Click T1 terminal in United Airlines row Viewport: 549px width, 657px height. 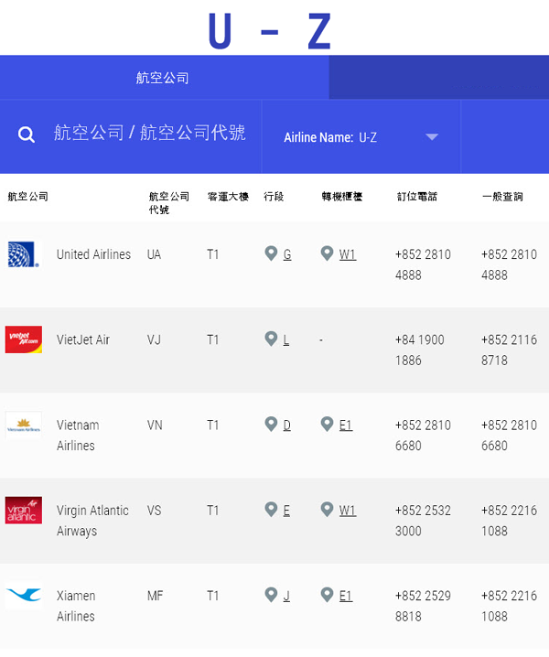(212, 254)
